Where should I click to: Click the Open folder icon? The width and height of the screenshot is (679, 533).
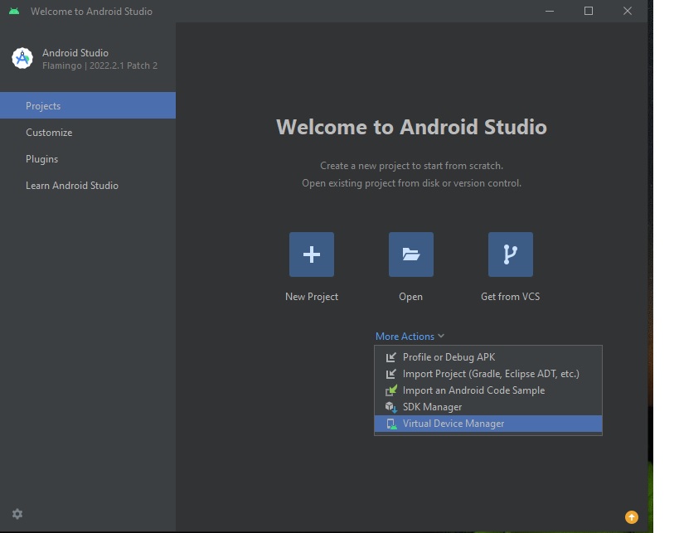click(410, 254)
